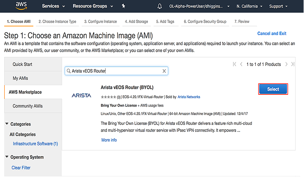Screen dimensions: 304x182
Task: Open the pin shortcuts icon in the navbar
Action: (123, 6)
